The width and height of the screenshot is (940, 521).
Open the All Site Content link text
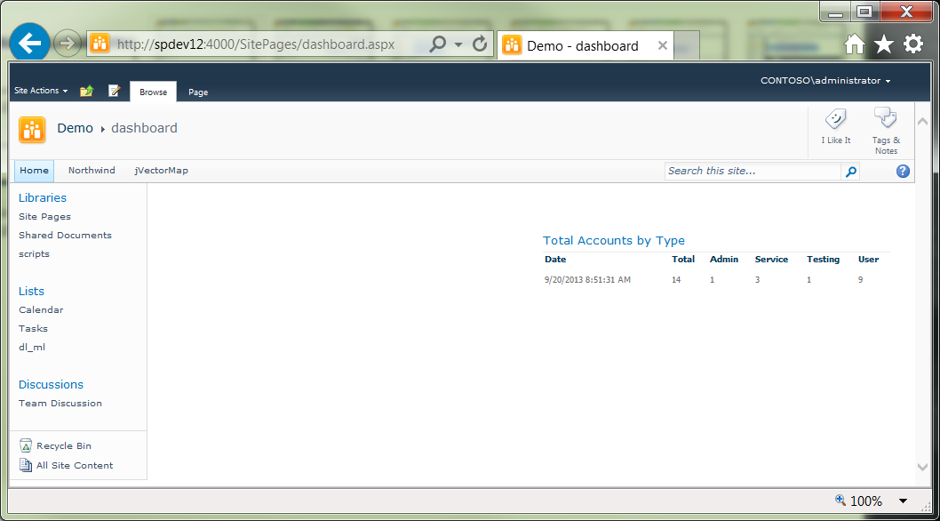pos(75,465)
